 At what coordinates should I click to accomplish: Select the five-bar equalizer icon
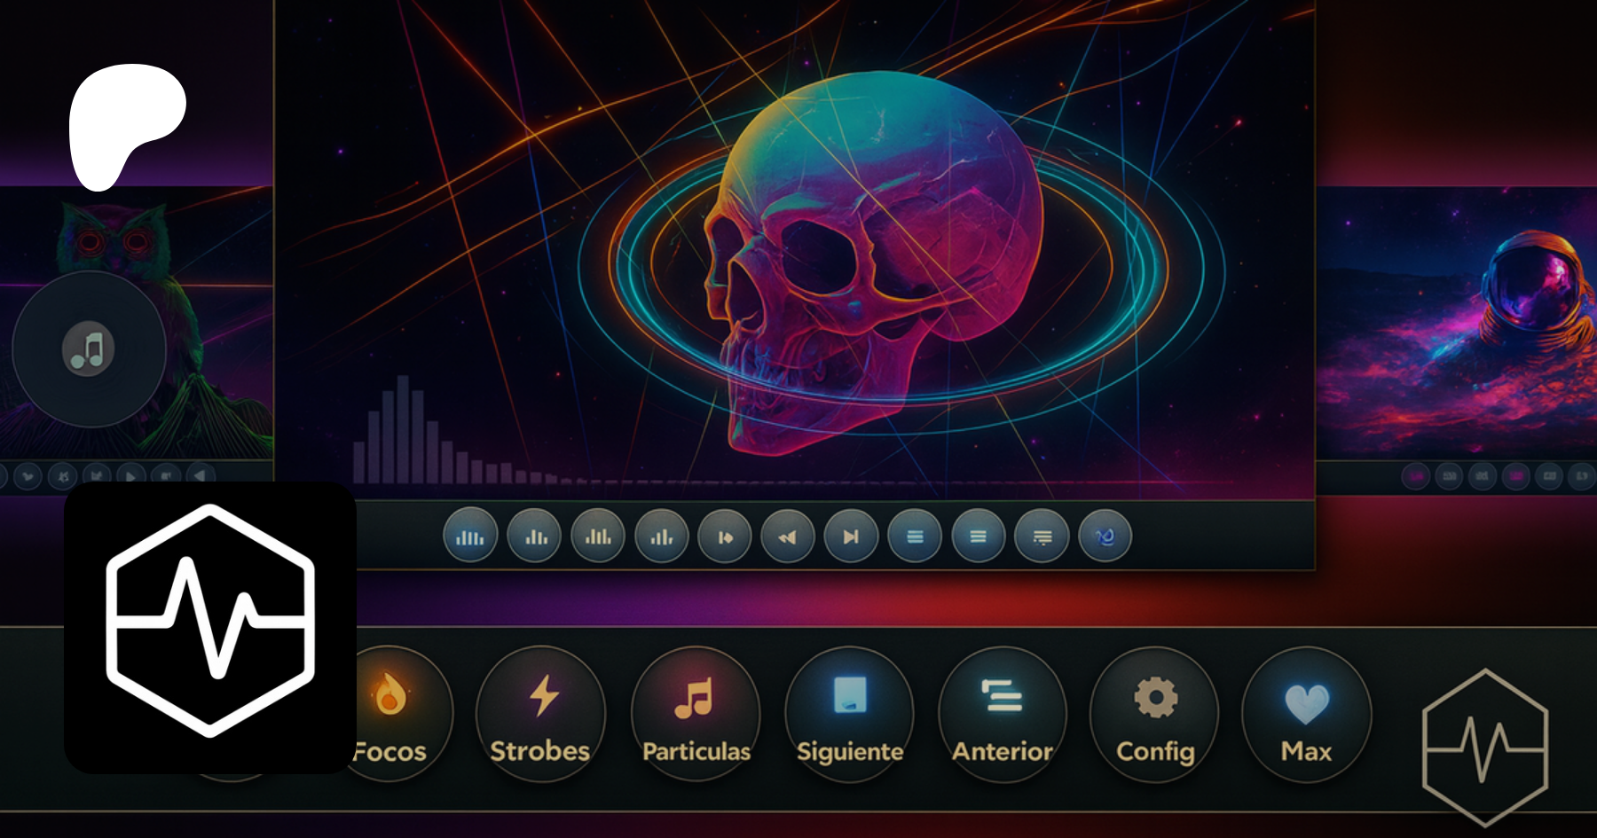tap(470, 536)
